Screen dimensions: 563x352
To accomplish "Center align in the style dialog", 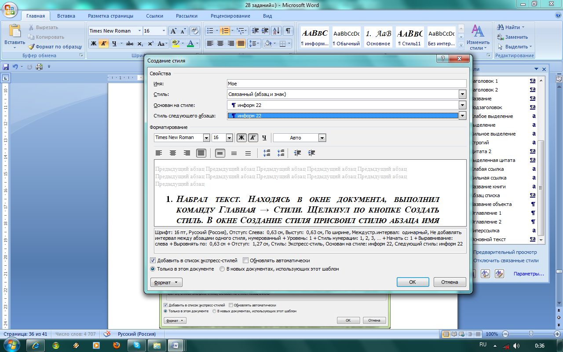I will 173,153.
